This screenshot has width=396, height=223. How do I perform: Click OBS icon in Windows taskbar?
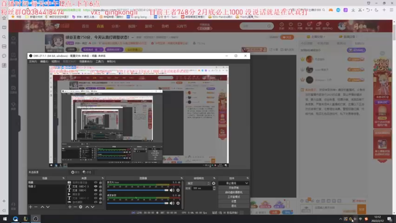36,219
